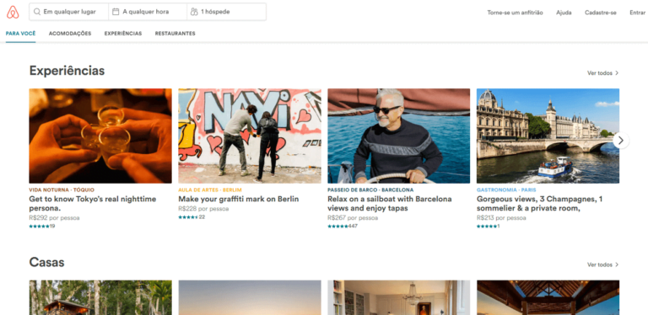Open the Ajuda link
648x315 pixels.
[564, 13]
